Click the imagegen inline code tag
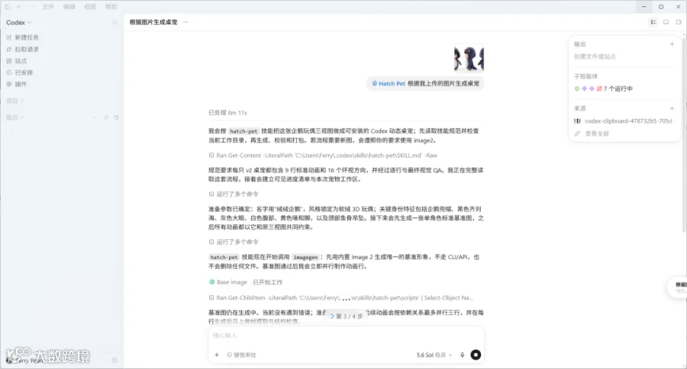 [x=305, y=257]
